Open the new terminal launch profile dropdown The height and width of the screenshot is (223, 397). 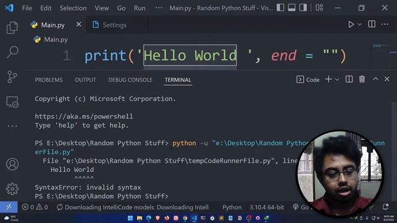click(x=337, y=79)
